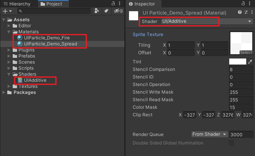Edit Stencil ID value field
Image resolution: width=255 pixels, height=156 pixels.
point(241,77)
